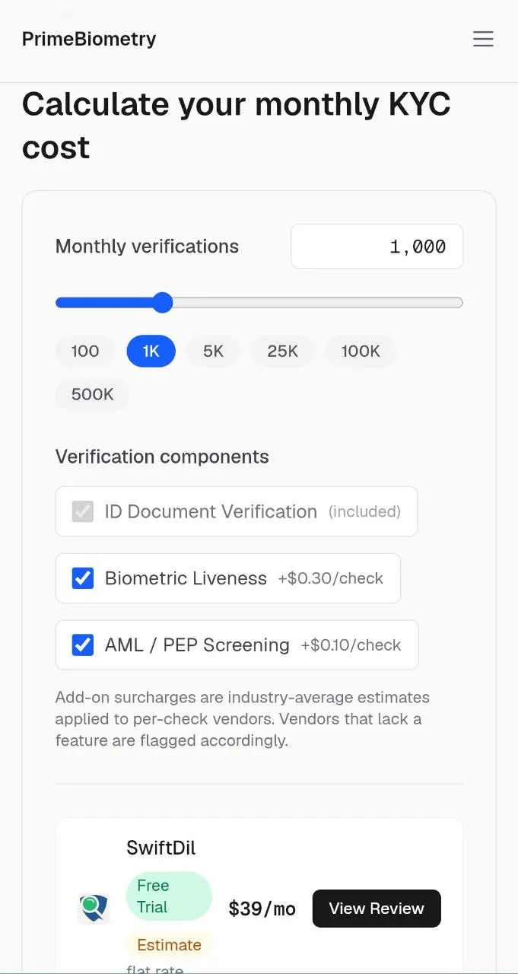Click the SwiftDil vendor name

click(x=161, y=848)
